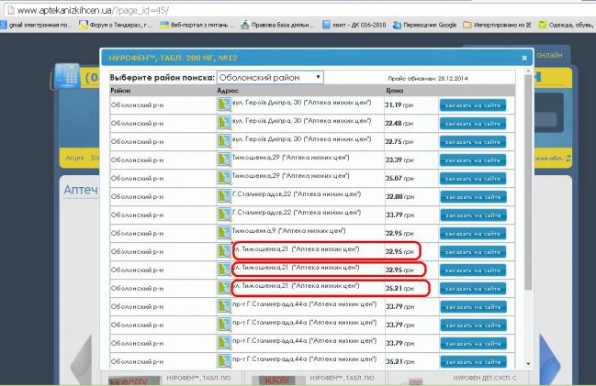The width and height of the screenshot is (596, 386).
Task: Order on site for the 33.39 грн row
Action: [x=473, y=160]
